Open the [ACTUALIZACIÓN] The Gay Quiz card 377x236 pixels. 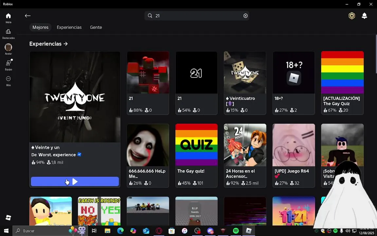[x=342, y=83]
